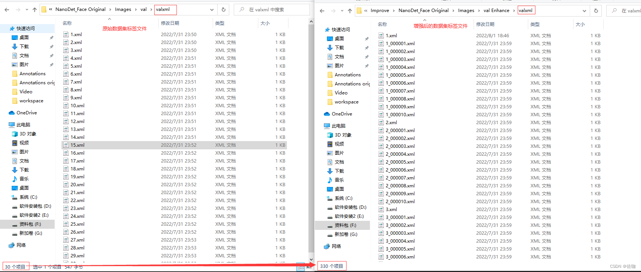Sort by Type column in left window

click(220, 23)
